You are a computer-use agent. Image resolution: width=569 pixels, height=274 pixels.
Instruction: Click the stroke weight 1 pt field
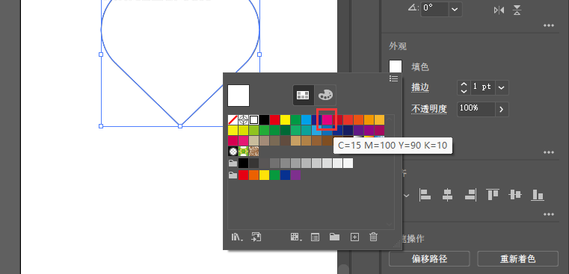point(482,87)
